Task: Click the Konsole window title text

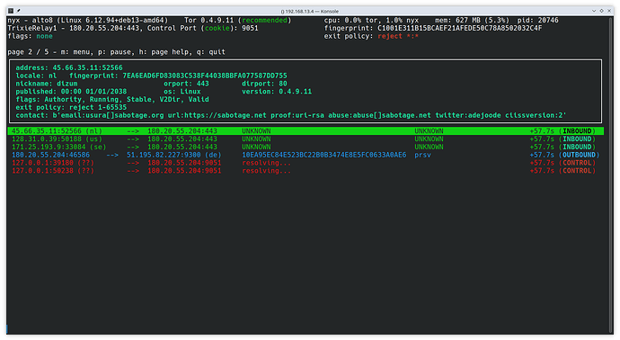Action: click(x=310, y=11)
